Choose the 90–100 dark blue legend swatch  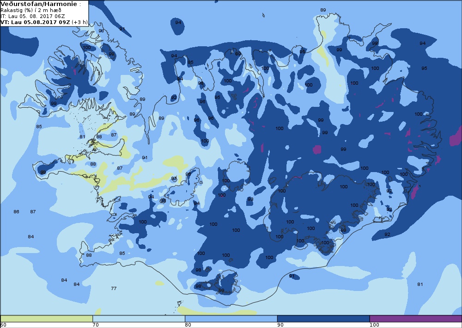tap(323, 319)
